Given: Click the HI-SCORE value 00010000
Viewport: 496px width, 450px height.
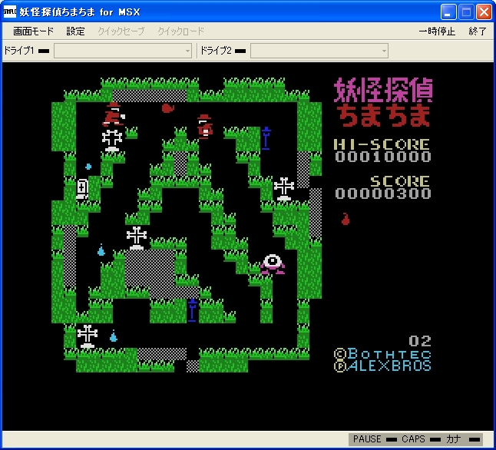Looking at the screenshot, I should click(383, 157).
